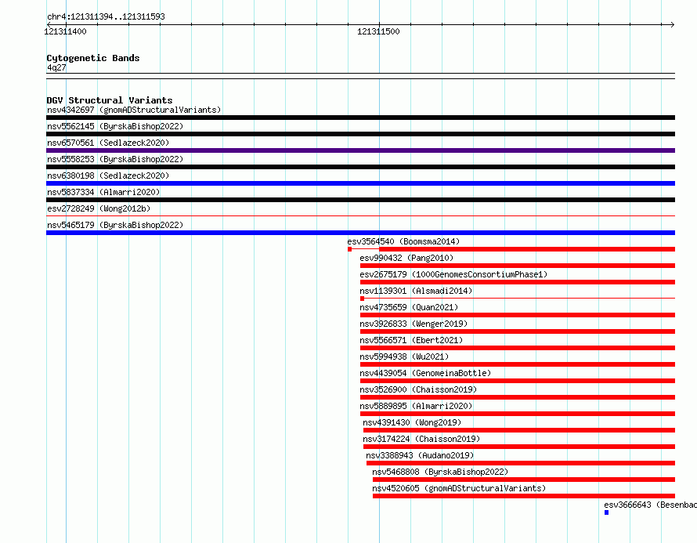Viewport: 697px width, 543px height.
Task: Click the 121311500 ruler position label
Action: (x=378, y=31)
